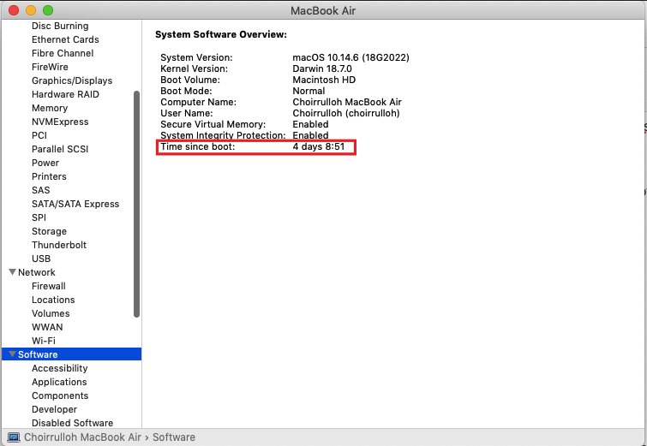Click Choirrulloh MacBook Air computer name value
This screenshot has height=446, width=647.
click(347, 102)
